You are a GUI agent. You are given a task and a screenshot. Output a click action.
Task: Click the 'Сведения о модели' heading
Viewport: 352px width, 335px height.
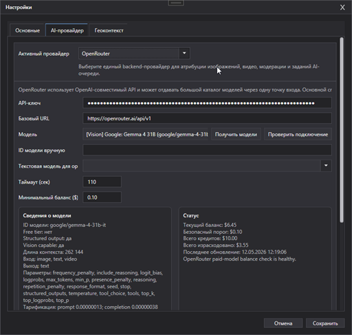[x=47, y=215]
